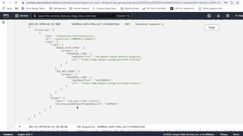Screen dimensions: 243x136
Task: Click the browser address bar URL
Action: [x=124, y=3]
